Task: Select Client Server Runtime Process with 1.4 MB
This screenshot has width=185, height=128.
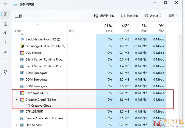Action: [x=89, y=66]
